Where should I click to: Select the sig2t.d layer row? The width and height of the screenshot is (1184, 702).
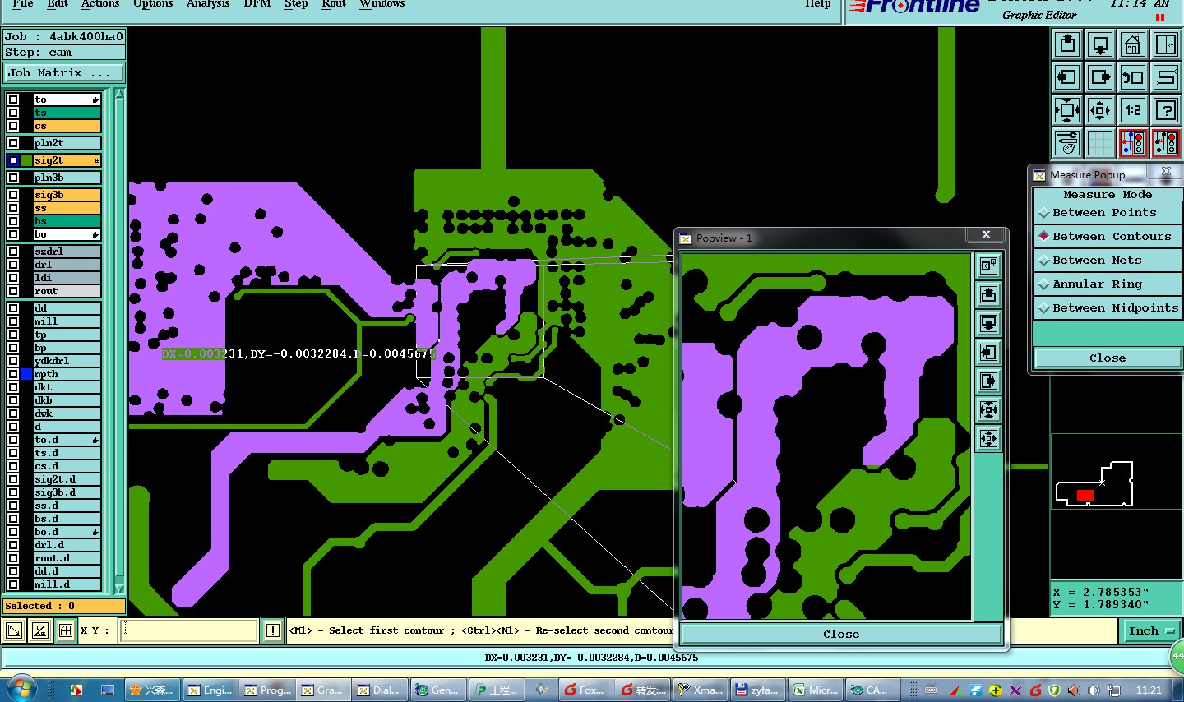(67, 479)
